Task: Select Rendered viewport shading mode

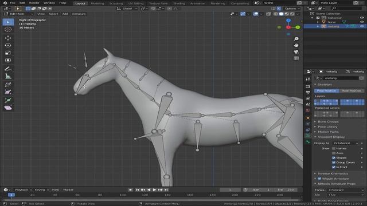Action: 292,14
